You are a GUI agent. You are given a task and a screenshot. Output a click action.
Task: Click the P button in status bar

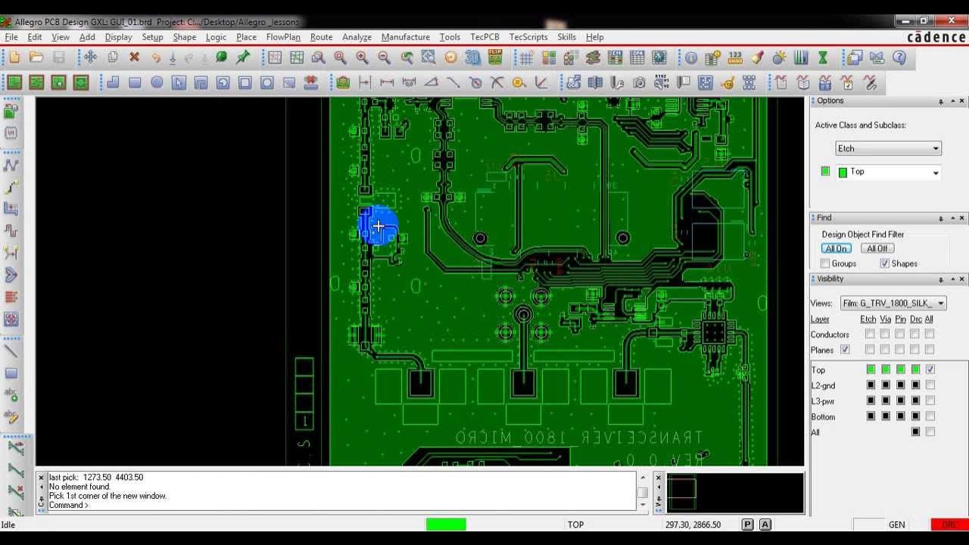pyautogui.click(x=748, y=525)
